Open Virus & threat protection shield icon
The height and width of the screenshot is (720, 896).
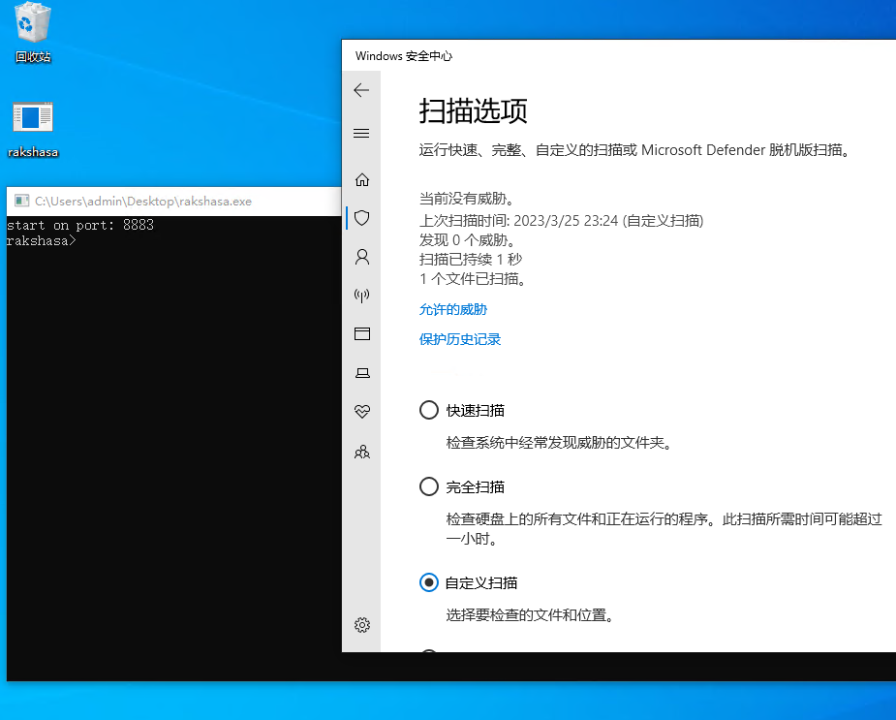361,218
